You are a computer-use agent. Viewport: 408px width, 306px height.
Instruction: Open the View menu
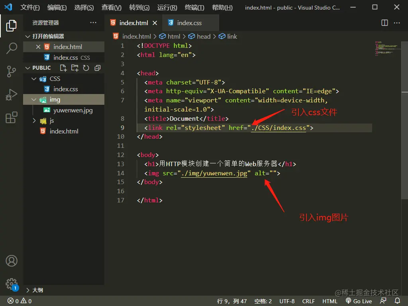tap(112, 7)
